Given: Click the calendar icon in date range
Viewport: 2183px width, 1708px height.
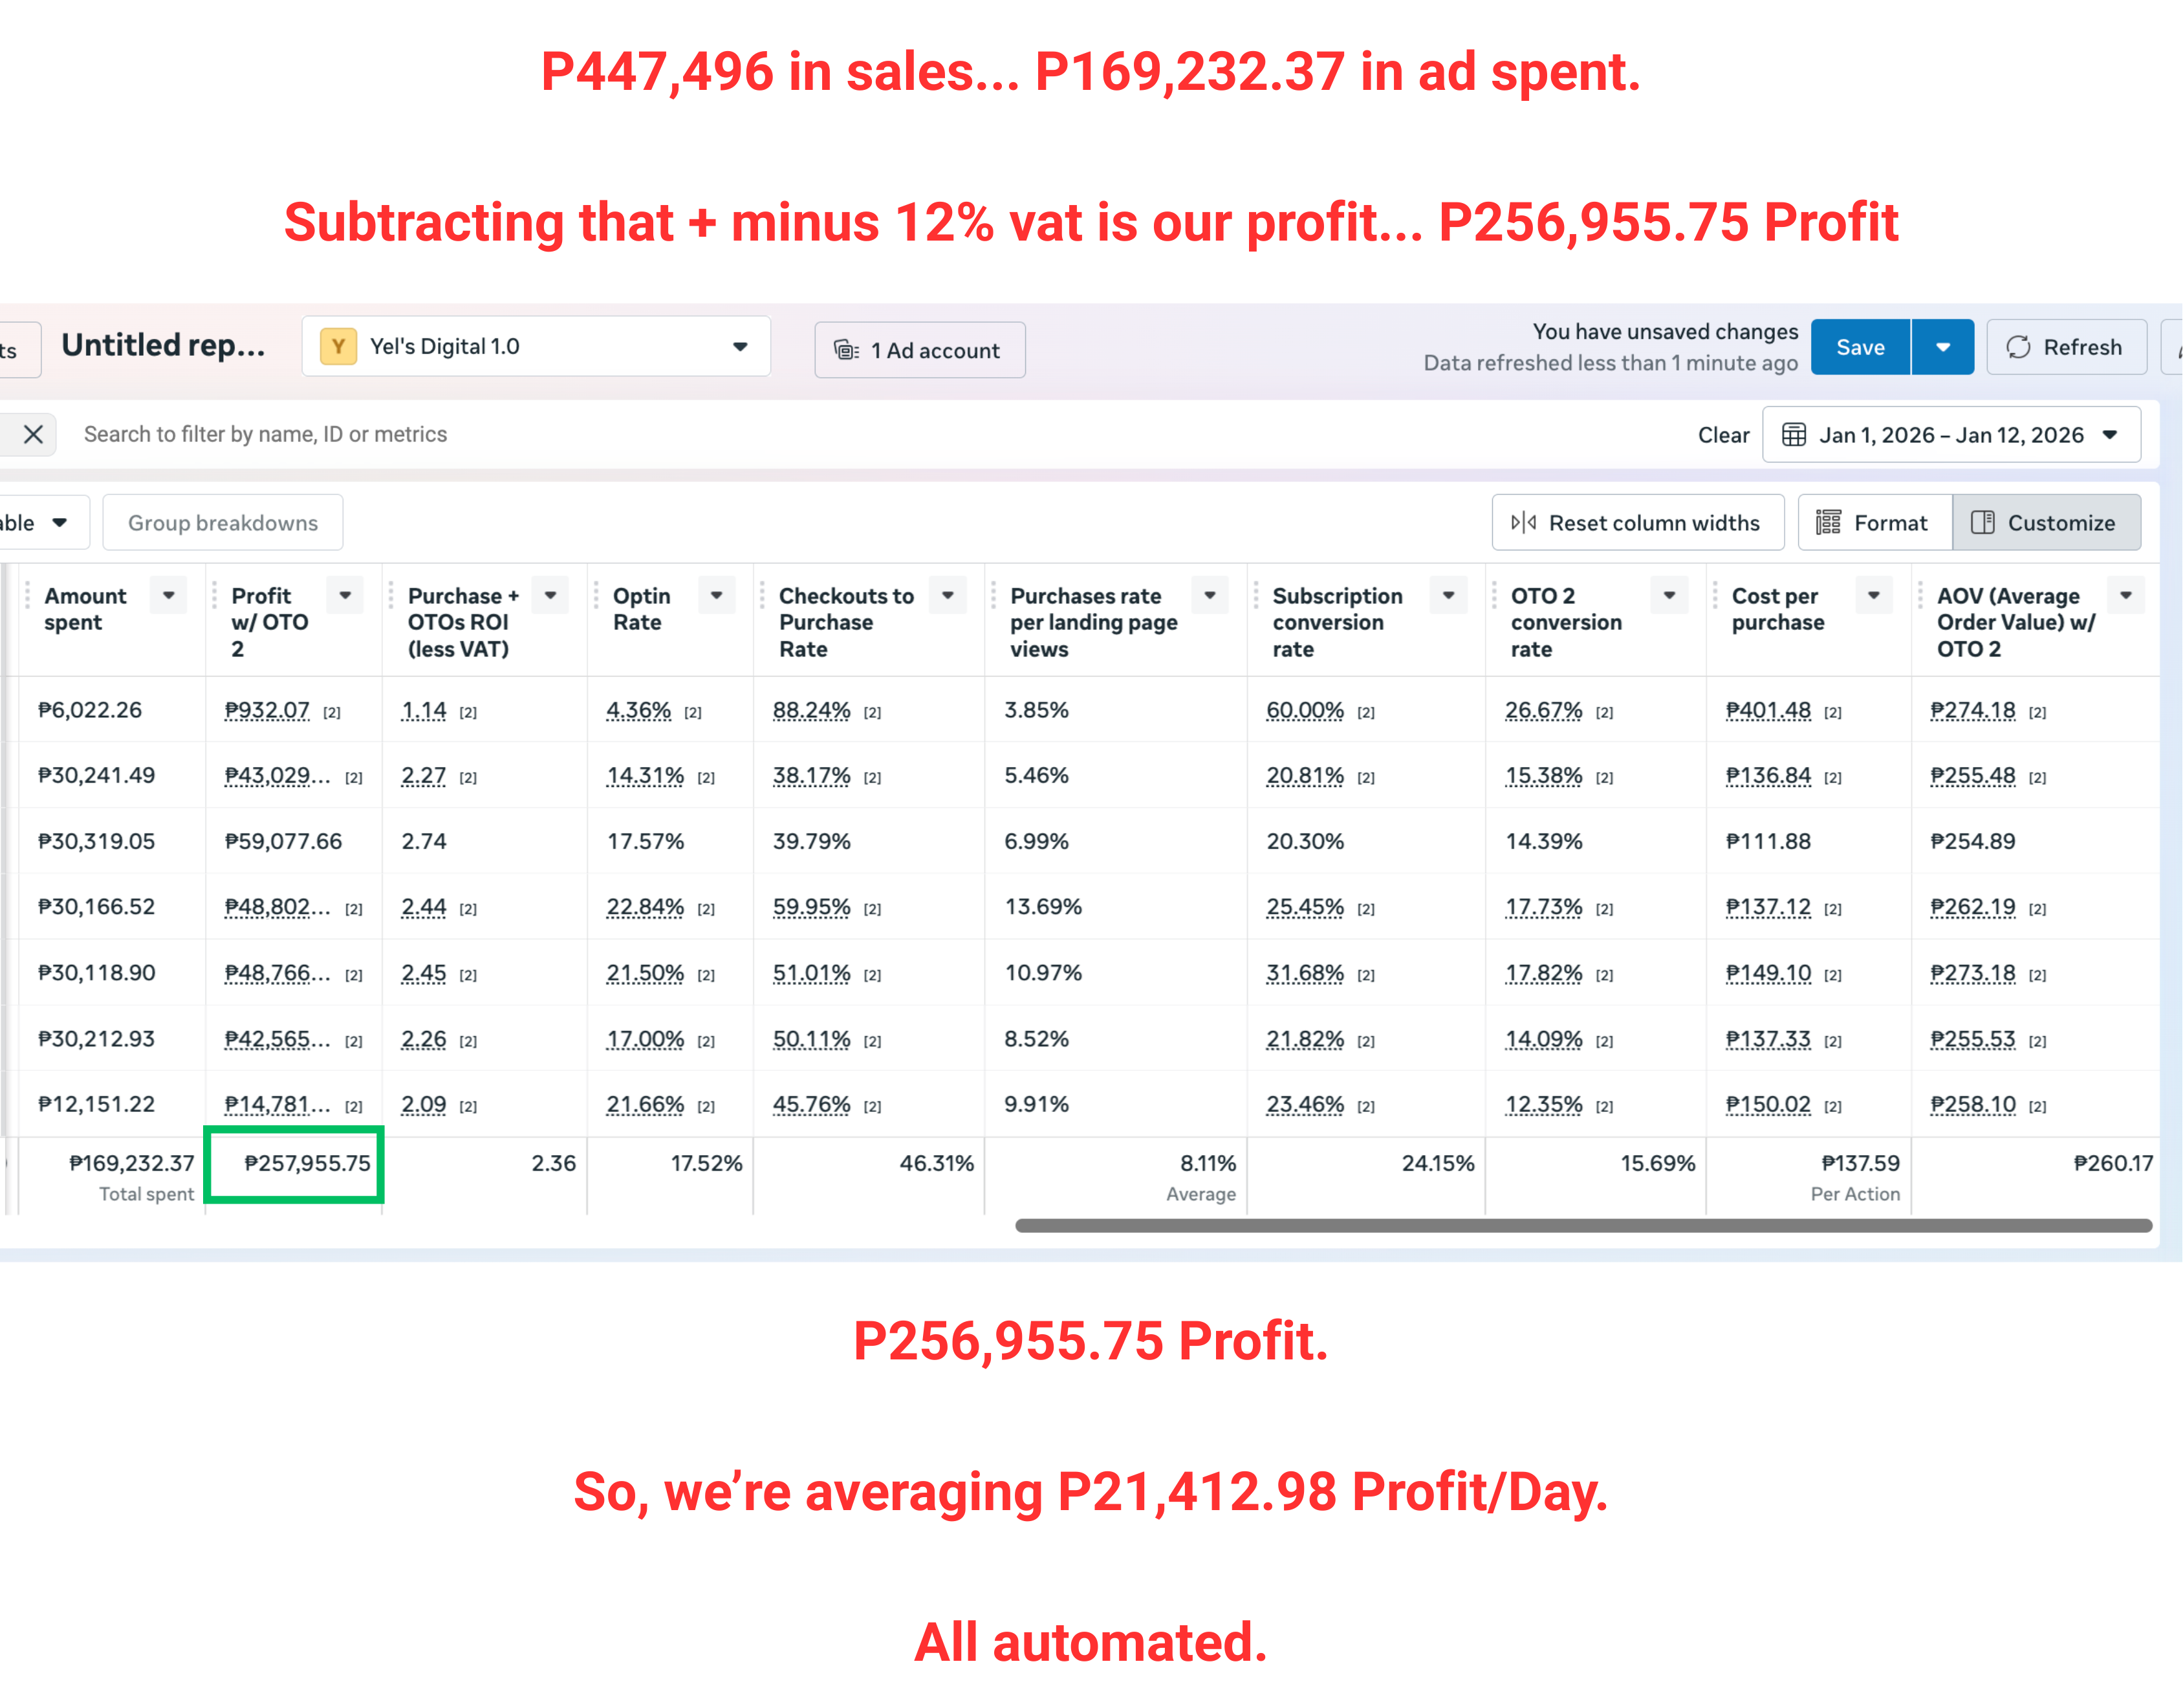Looking at the screenshot, I should 1794,435.
